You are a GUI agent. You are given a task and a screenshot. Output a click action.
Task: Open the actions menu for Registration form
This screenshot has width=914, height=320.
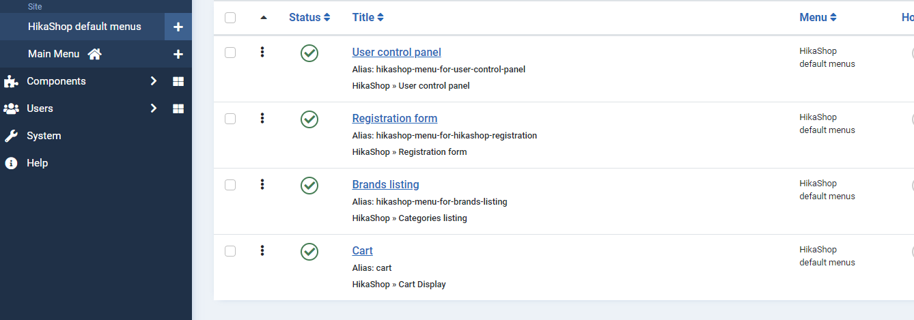click(262, 119)
